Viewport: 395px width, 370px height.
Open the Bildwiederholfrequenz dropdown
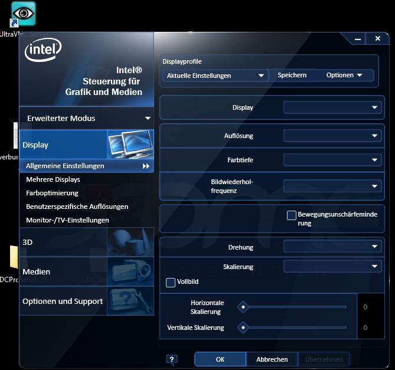click(x=332, y=186)
